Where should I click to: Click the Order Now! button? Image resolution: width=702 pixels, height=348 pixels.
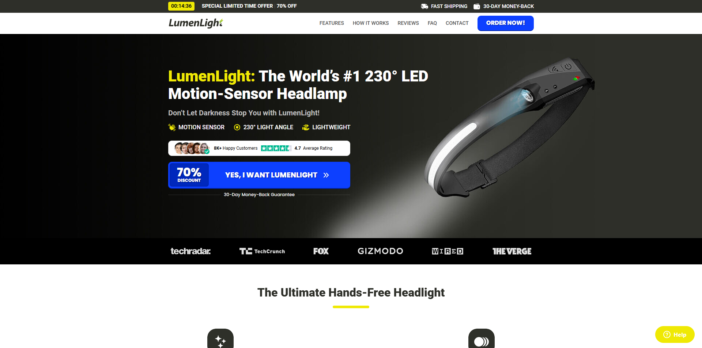506,23
